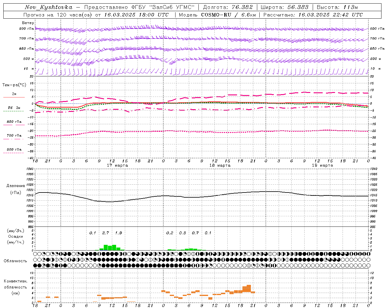Screen dimensions: 386x308
Task: Click the left 10 м wind level label
Action: [29, 69]
